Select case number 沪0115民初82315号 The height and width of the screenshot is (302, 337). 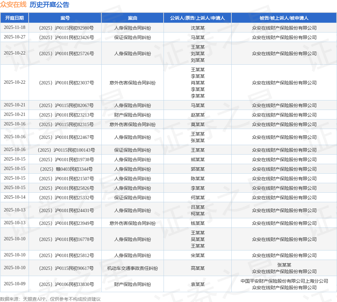[x=66, y=124]
